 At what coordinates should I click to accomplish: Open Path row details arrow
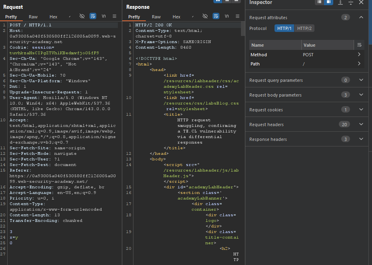pos(359,64)
